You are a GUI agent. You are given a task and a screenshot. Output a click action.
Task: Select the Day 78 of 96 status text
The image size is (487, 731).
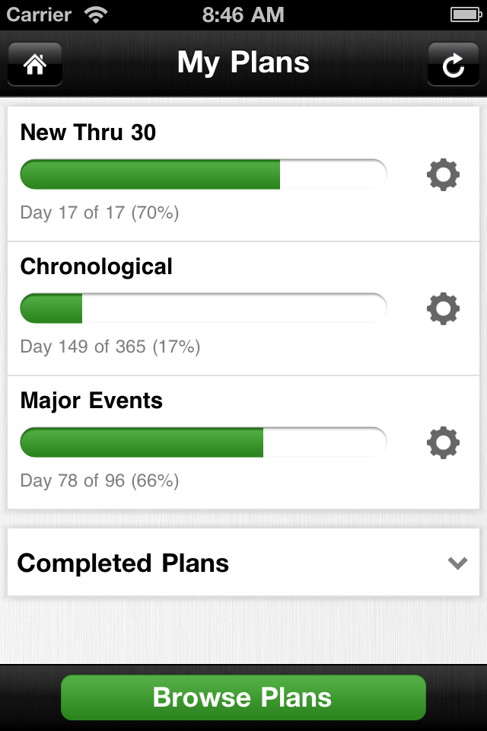tap(100, 480)
